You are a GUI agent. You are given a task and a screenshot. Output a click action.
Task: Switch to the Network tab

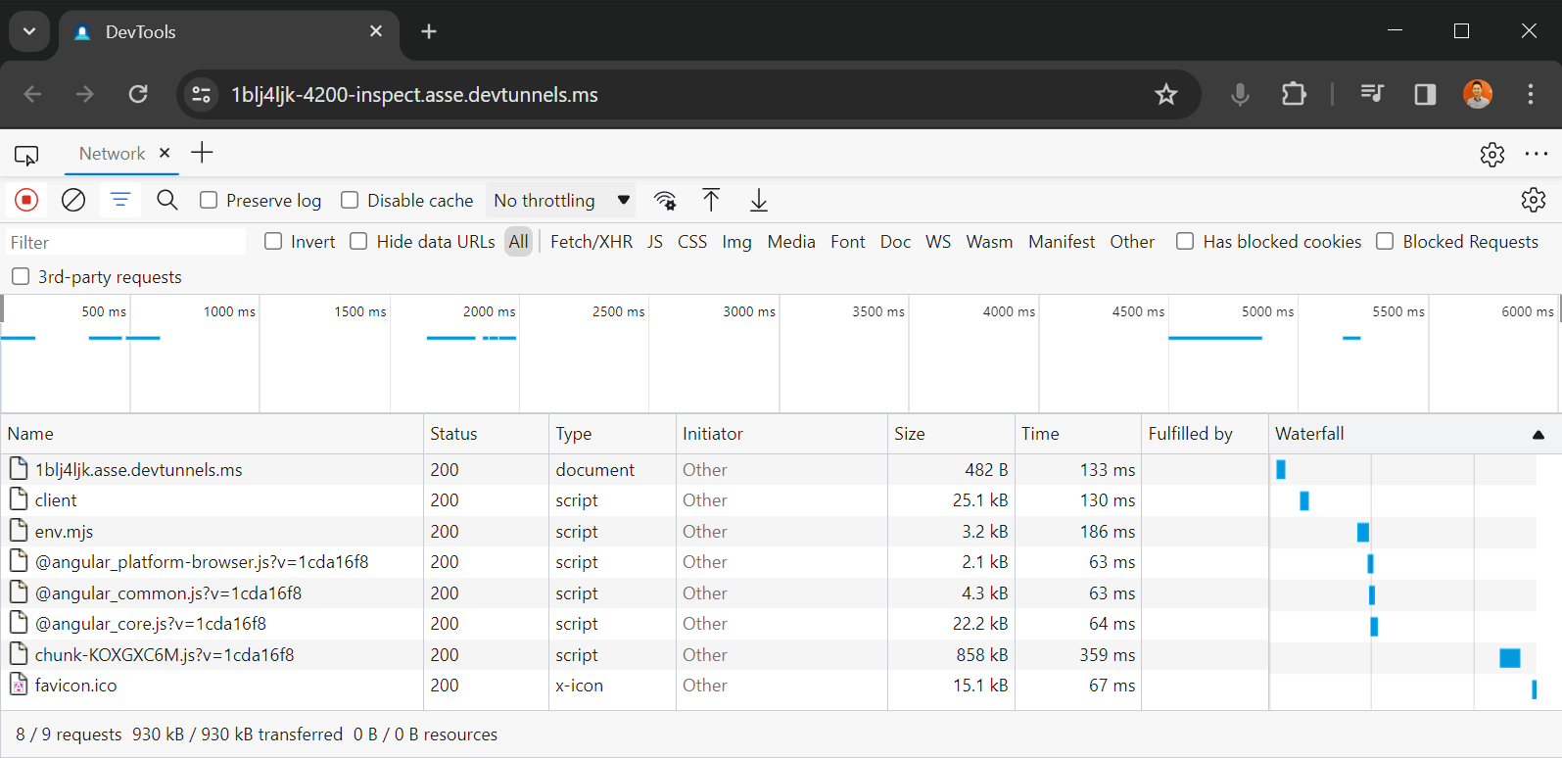pyautogui.click(x=112, y=154)
